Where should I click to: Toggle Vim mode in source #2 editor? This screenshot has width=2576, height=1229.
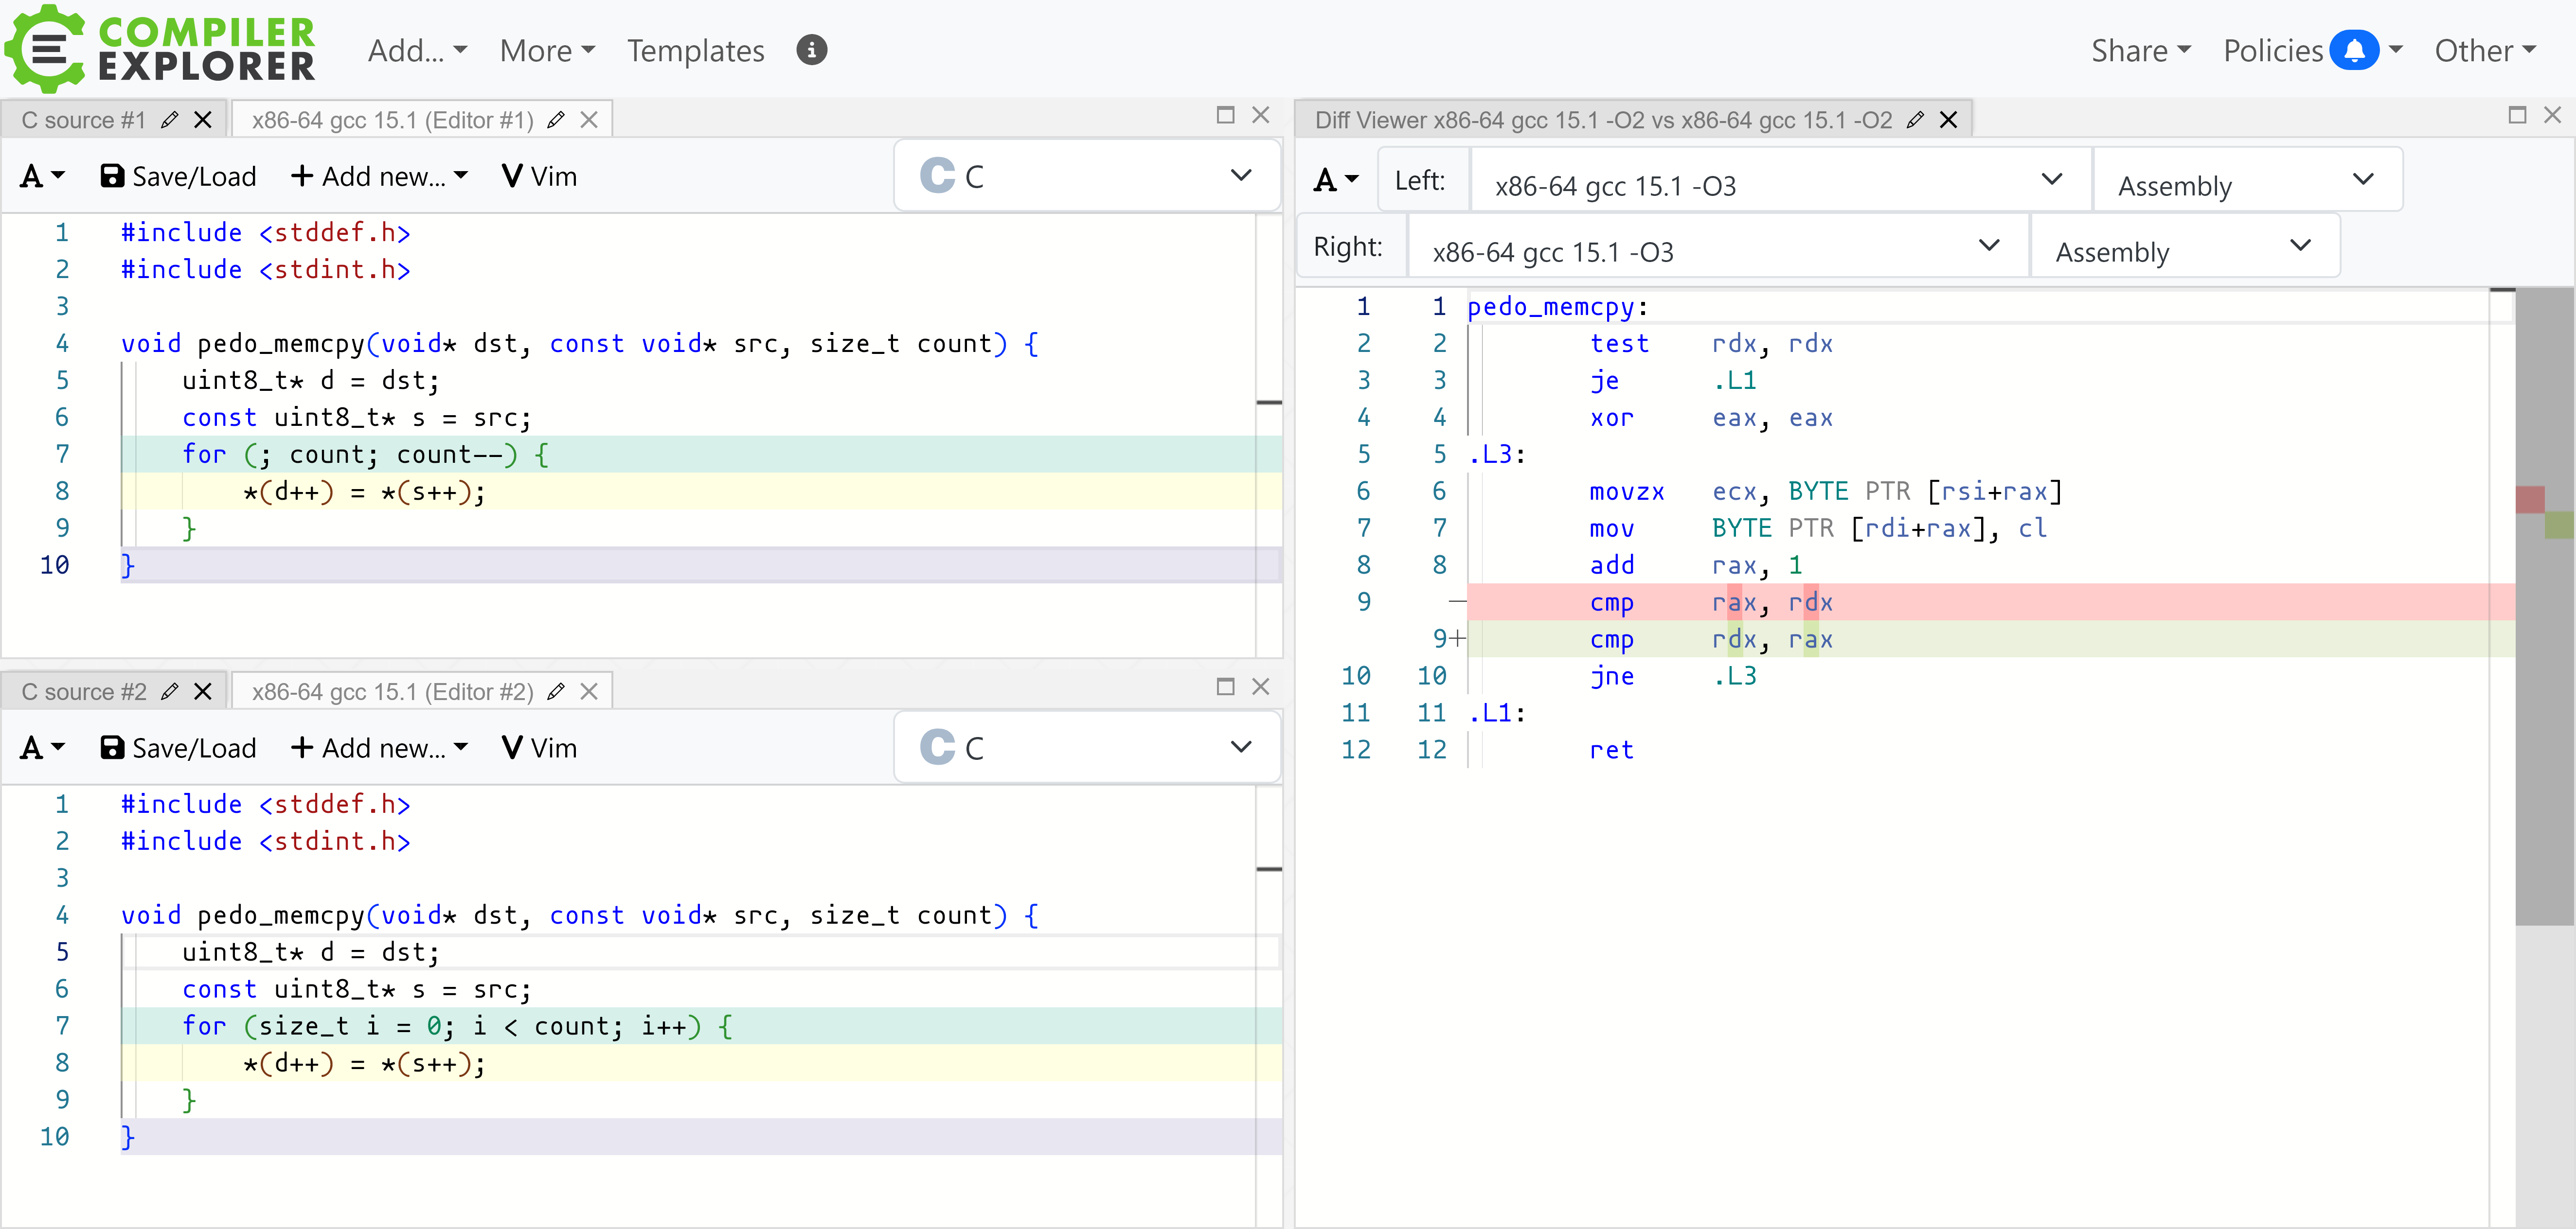(x=540, y=748)
